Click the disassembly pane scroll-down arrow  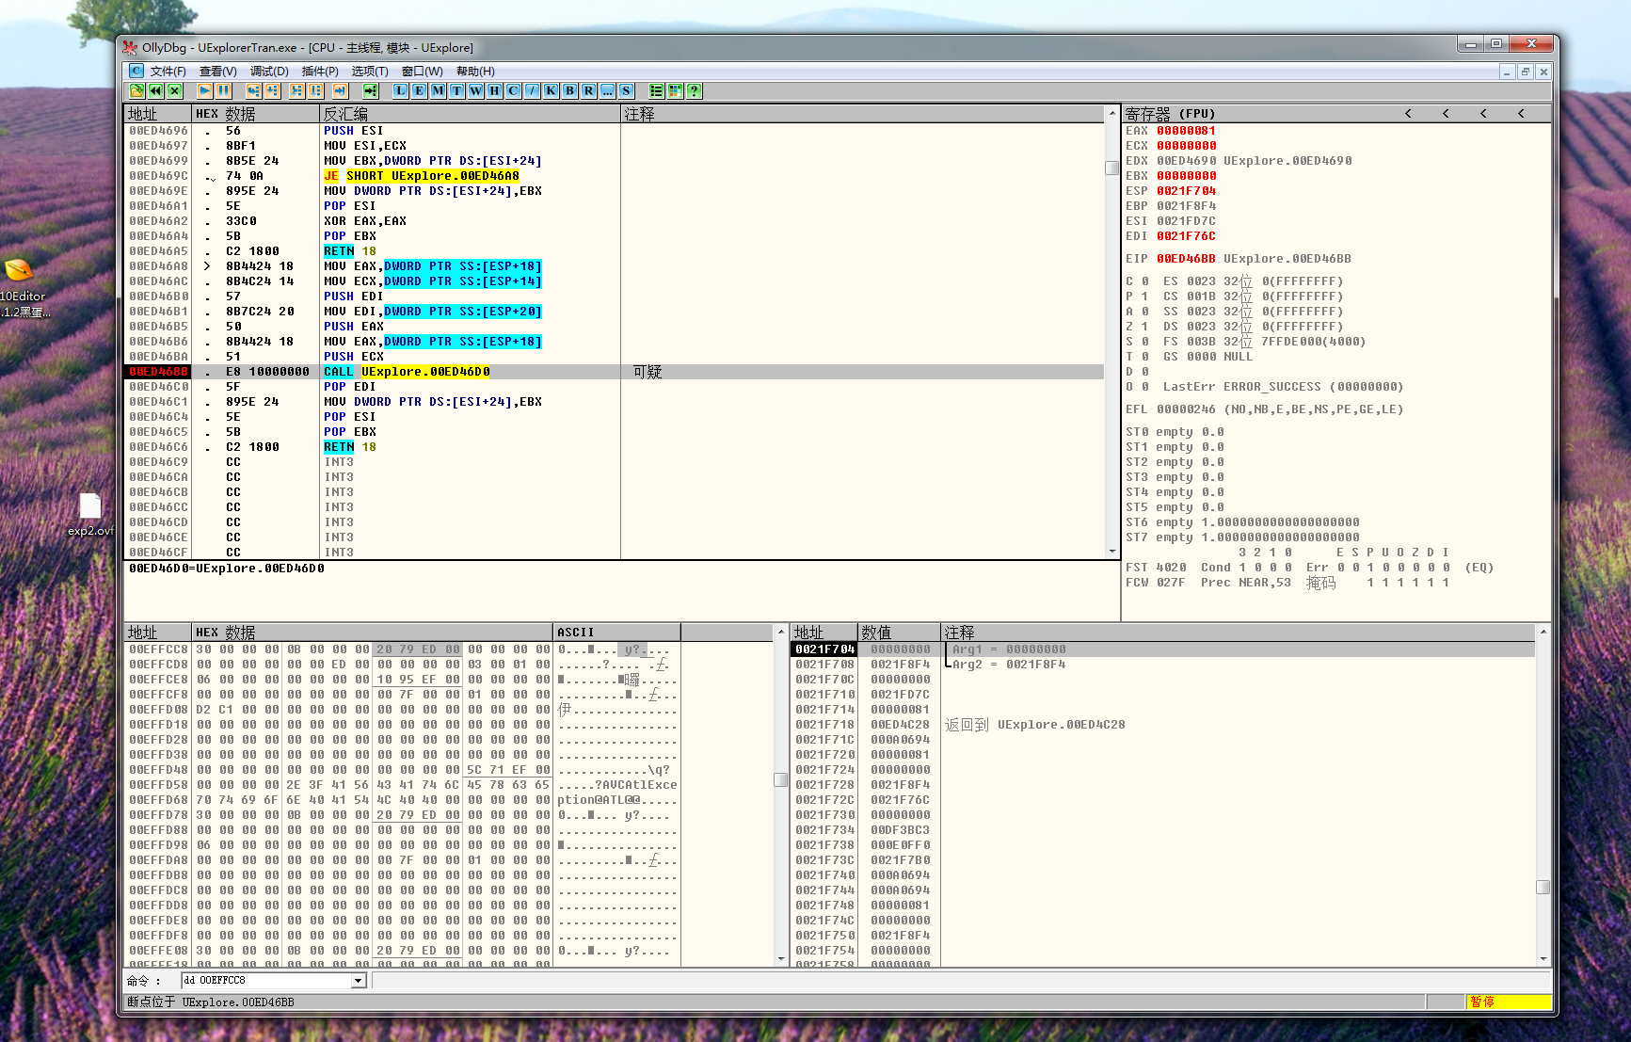(x=1111, y=552)
